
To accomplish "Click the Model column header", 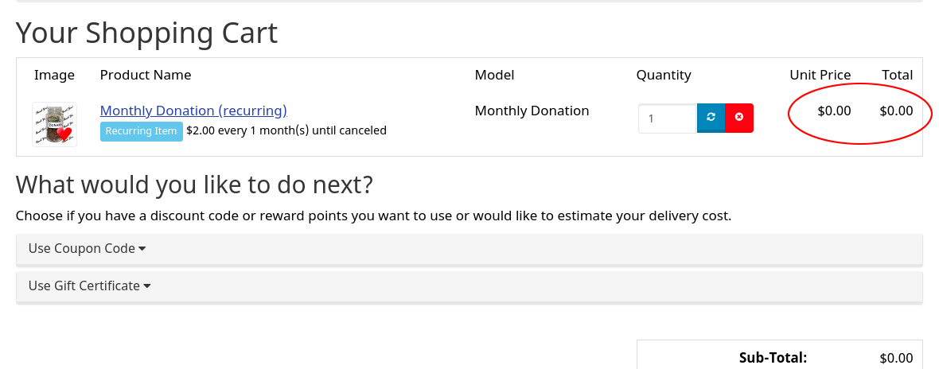I will click(495, 75).
